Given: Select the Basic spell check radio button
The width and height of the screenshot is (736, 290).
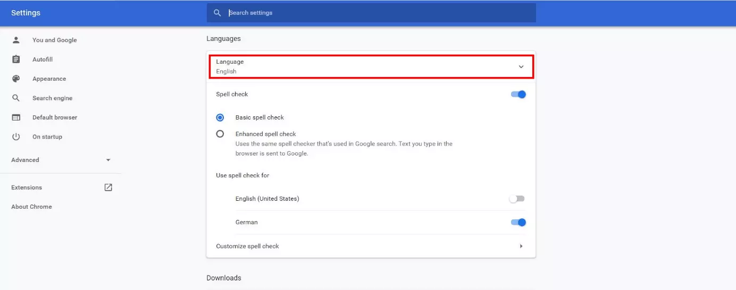Looking at the screenshot, I should click(220, 117).
